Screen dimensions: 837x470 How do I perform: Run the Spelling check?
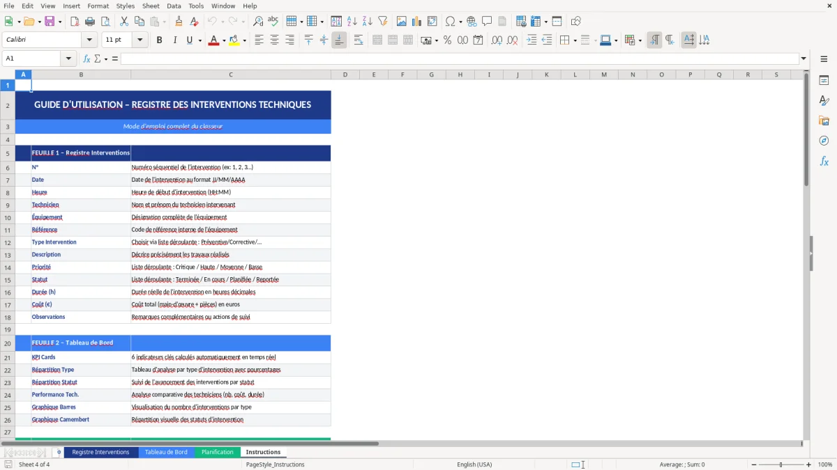pyautogui.click(x=273, y=22)
